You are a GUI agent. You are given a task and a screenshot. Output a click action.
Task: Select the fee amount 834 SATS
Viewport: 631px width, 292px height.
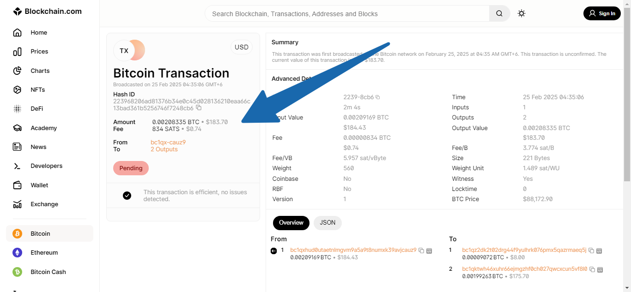click(x=166, y=129)
